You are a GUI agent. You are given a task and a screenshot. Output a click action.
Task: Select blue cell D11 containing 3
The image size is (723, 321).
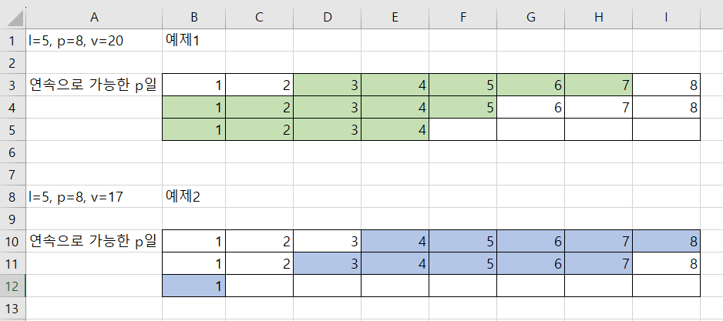point(328,263)
